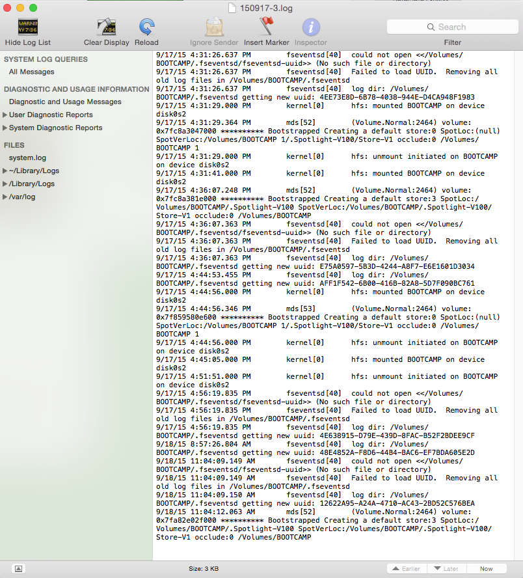This screenshot has height=578, width=523.
Task: Click uuid 4EE73E8D-6B78-4038-944E-D4CA948F1983
Action: point(397,98)
